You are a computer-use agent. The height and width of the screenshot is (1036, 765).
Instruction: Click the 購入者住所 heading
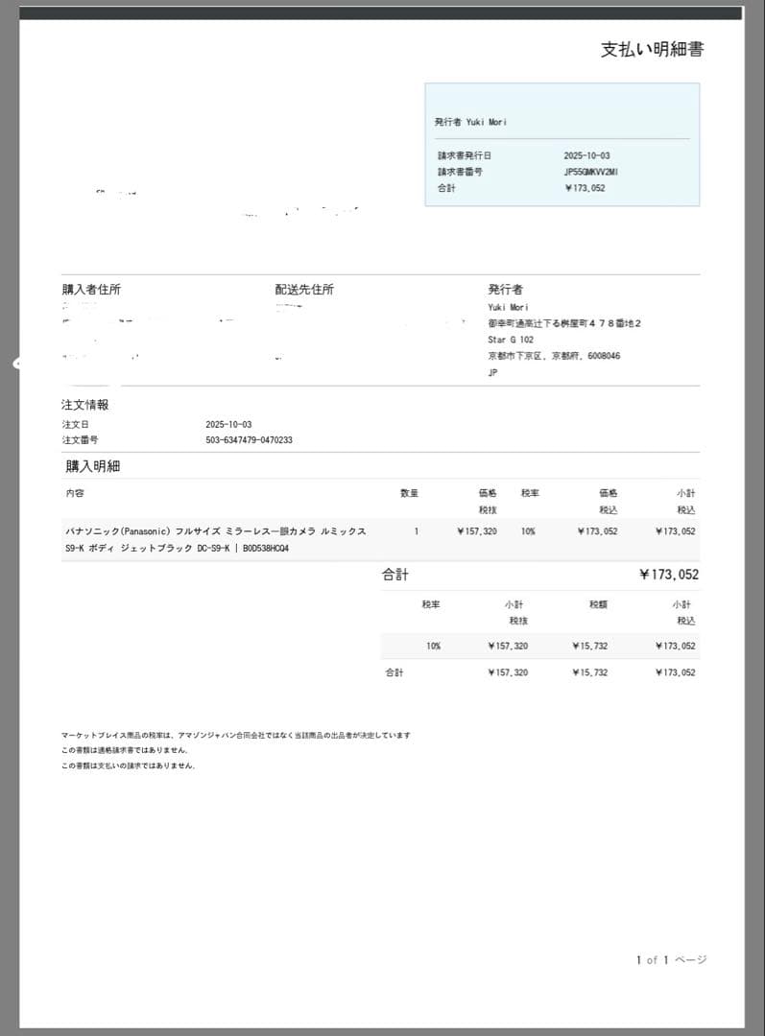click(x=91, y=290)
